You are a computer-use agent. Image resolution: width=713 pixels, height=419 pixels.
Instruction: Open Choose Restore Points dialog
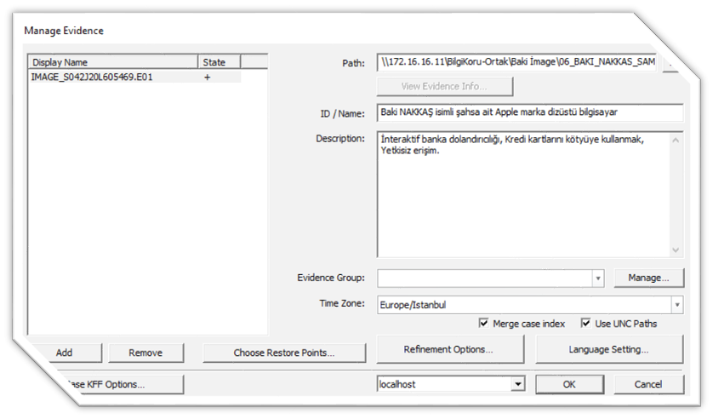point(283,353)
